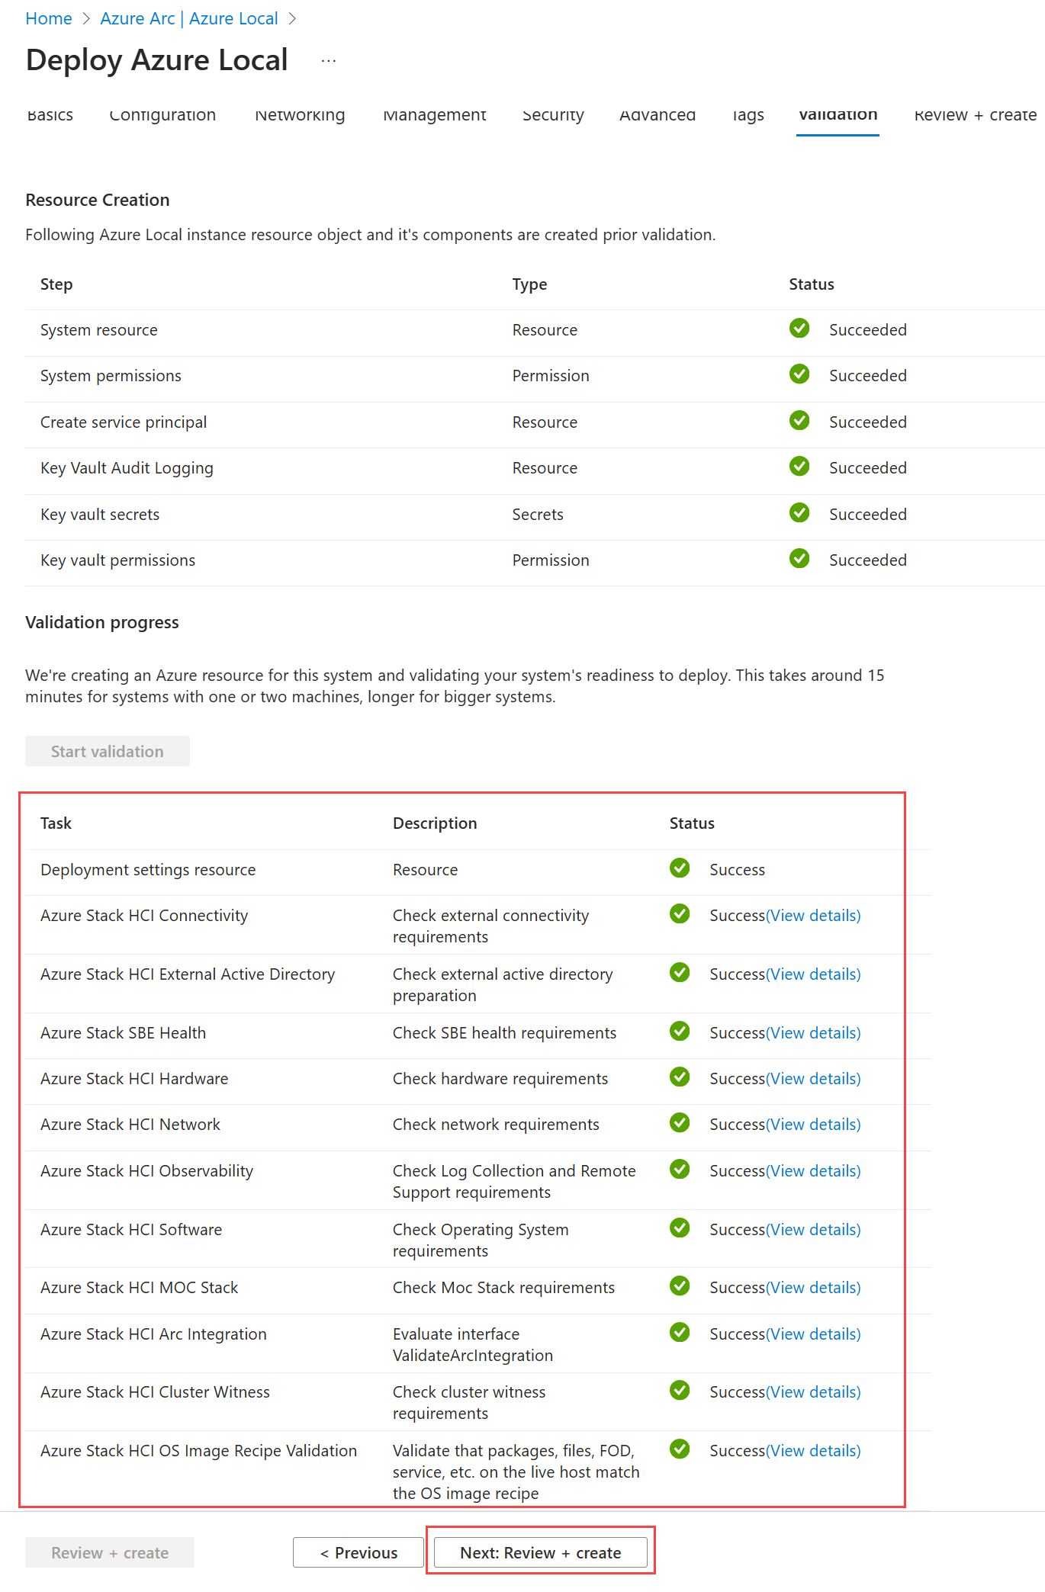The height and width of the screenshot is (1592, 1045).
Task: Click the Deployment settings resource success icon
Action: 679,868
